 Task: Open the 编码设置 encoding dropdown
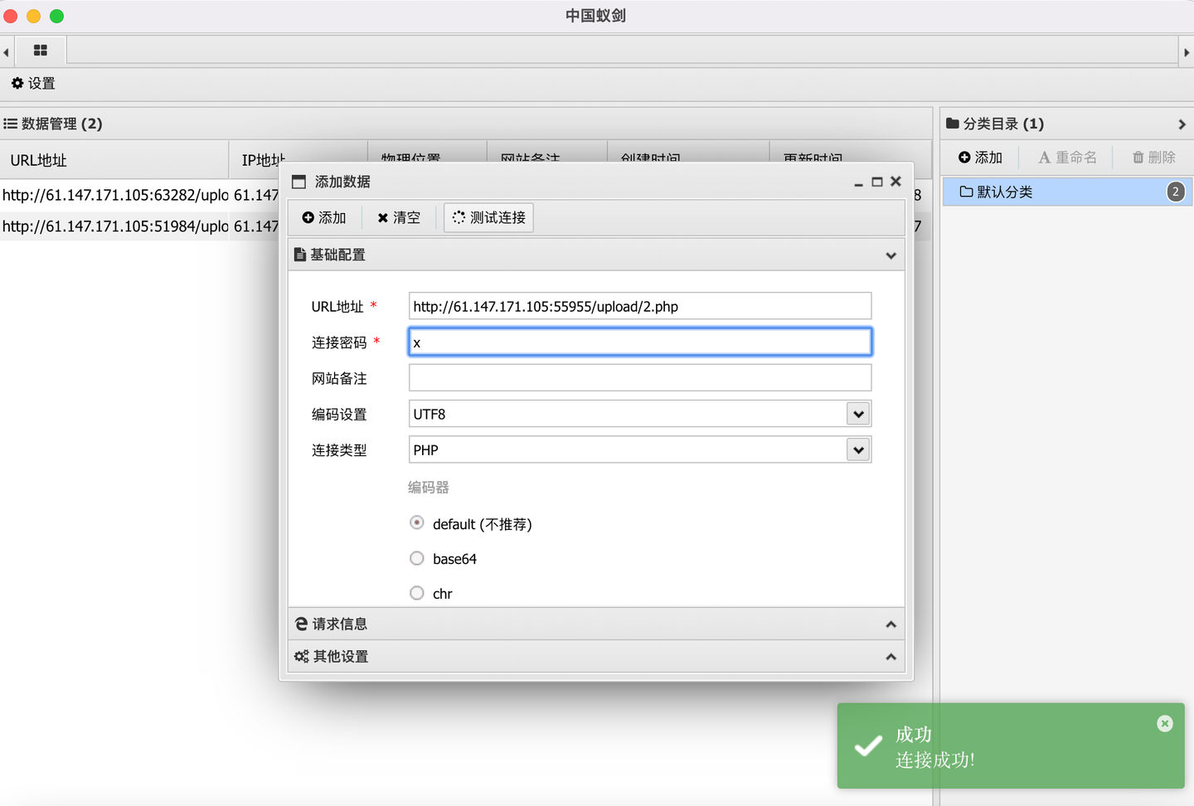[x=858, y=413]
